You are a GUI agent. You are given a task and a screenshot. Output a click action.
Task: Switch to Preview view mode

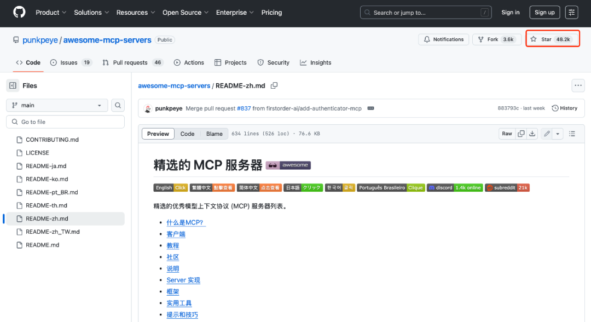(x=158, y=134)
